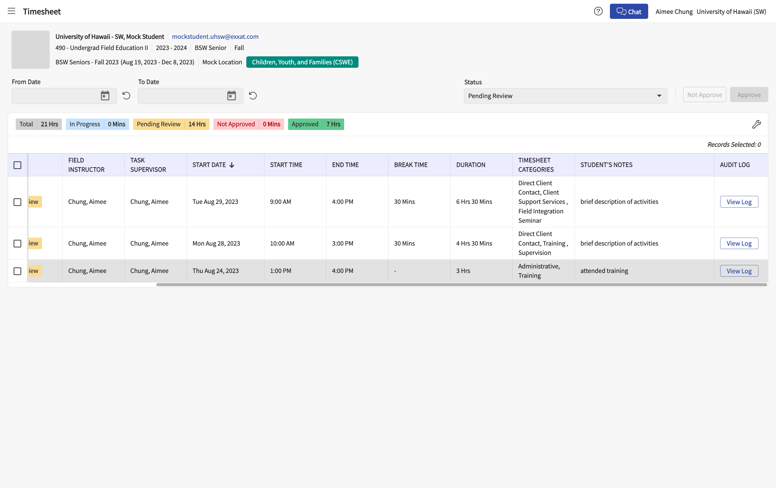Open the help question mark icon
The width and height of the screenshot is (776, 488).
598,11
